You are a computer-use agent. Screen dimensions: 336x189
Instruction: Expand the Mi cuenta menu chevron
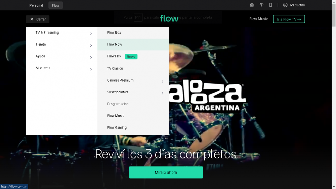(x=91, y=69)
